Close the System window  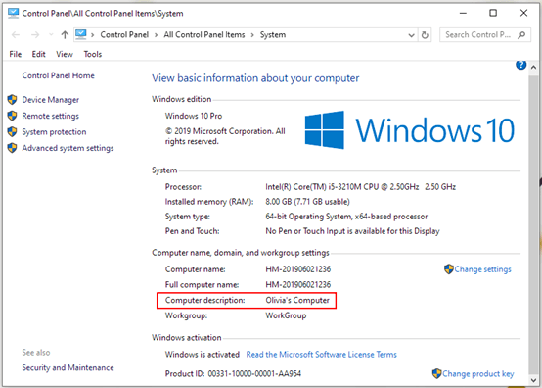523,13
